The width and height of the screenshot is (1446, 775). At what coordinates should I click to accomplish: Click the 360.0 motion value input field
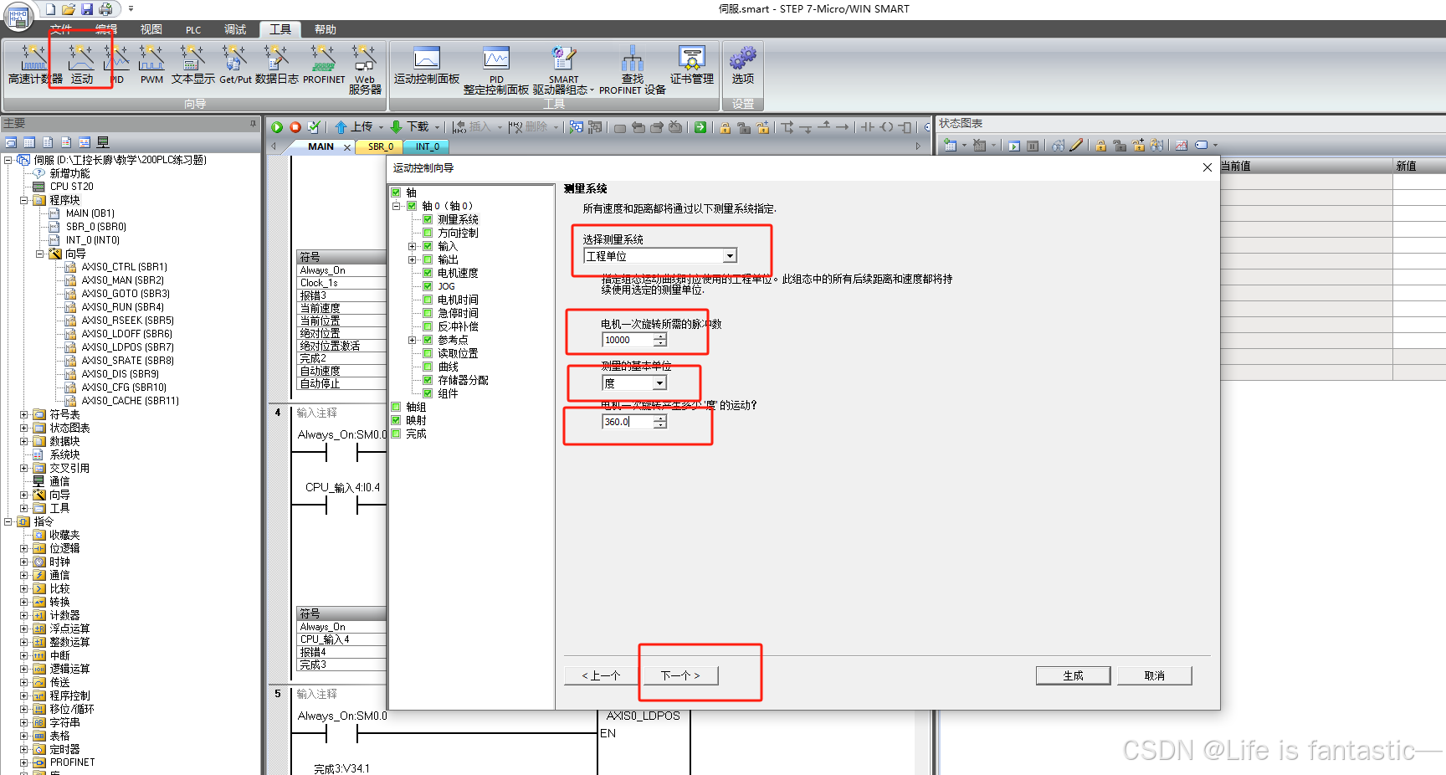pyautogui.click(x=623, y=422)
